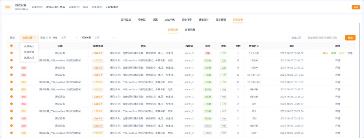The height and width of the screenshot is (138, 364).
Task: Select the 设备告警 tab
Action: tap(238, 20)
